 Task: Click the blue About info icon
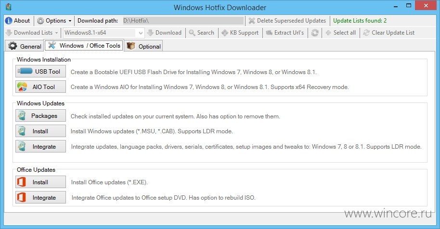(x=9, y=21)
